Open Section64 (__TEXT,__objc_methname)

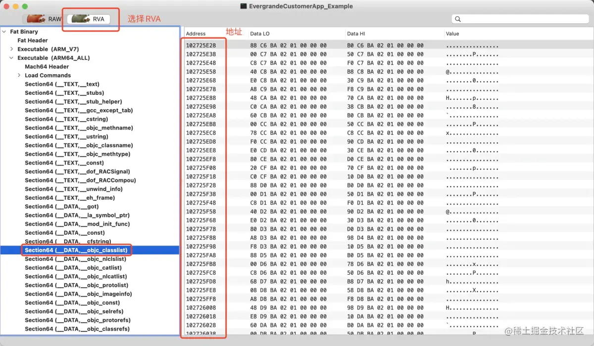[x=79, y=128]
